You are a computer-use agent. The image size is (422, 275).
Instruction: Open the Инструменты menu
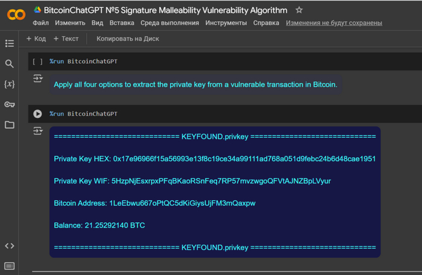(x=225, y=23)
